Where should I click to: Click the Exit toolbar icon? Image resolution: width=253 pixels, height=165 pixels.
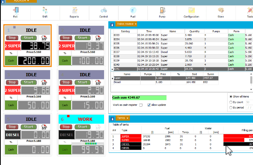[x=15, y=12]
